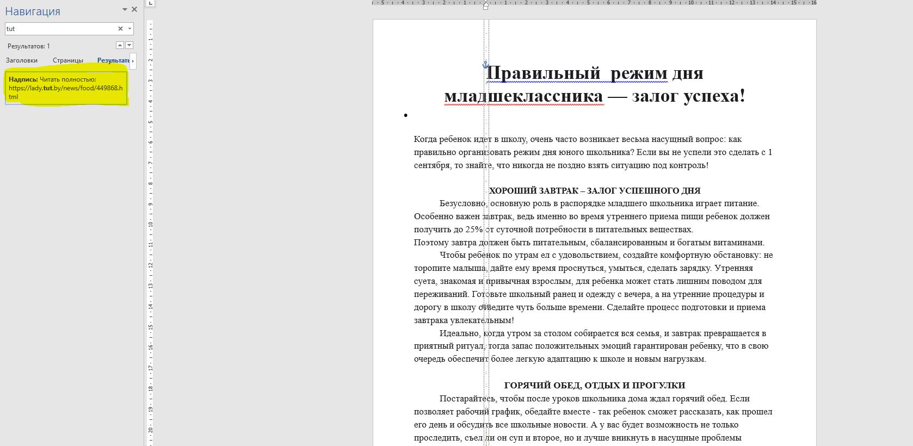913x446 pixels.
Task: Open the highlighted lady.tut.by search result
Action: click(66, 88)
